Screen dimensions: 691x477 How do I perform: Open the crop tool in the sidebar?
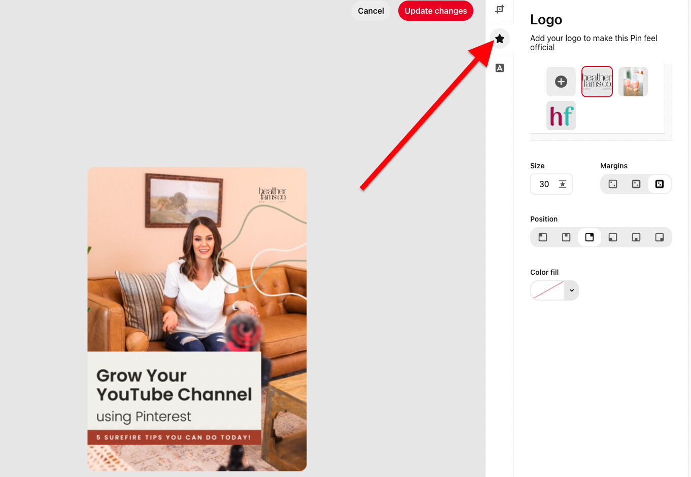[500, 9]
